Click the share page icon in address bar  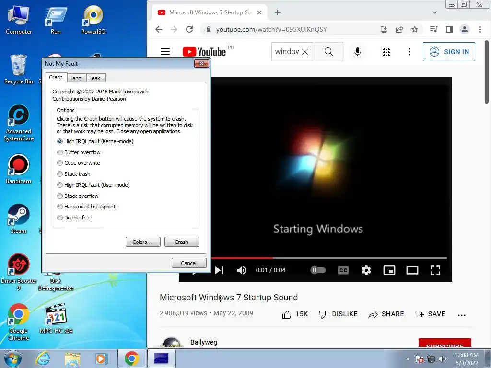[x=399, y=29]
